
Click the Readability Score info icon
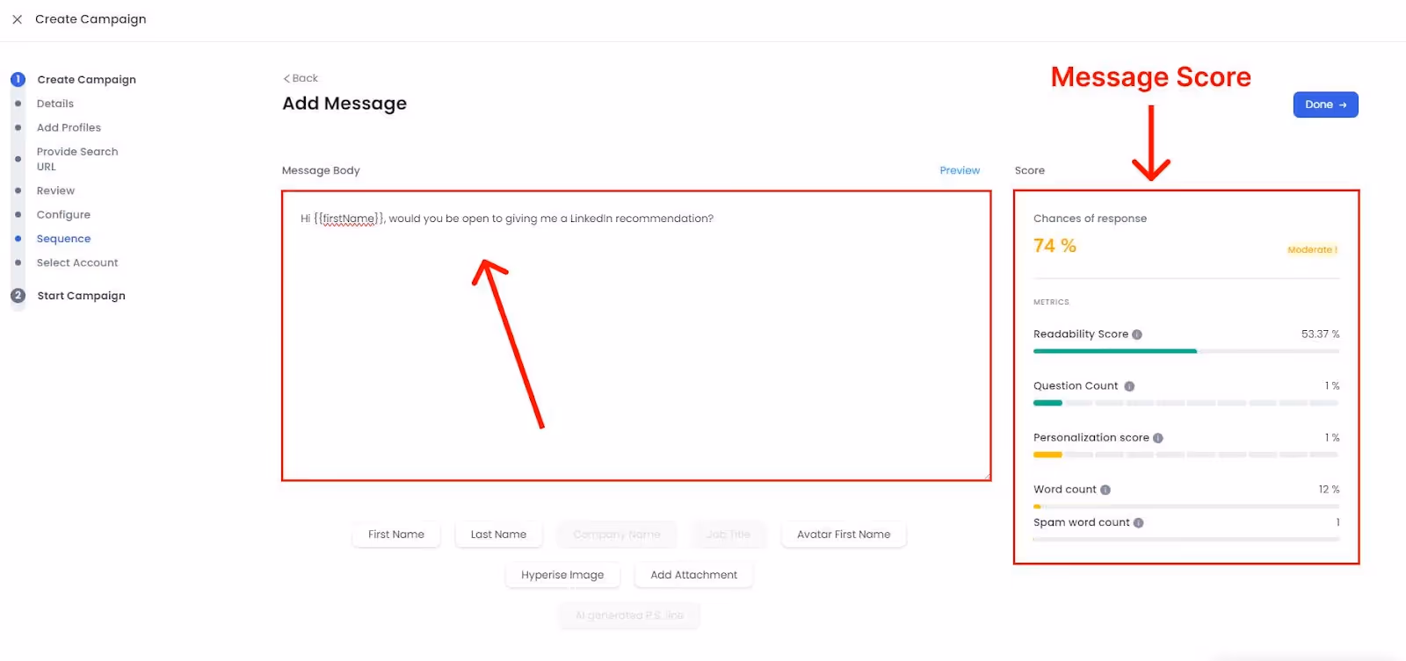click(x=1137, y=334)
